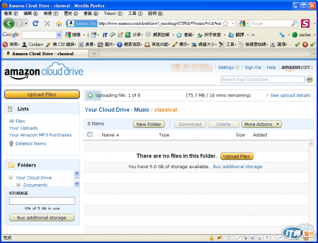Tick the select-all checkbox beside Name
The height and width of the screenshot is (243, 318).
(90, 134)
